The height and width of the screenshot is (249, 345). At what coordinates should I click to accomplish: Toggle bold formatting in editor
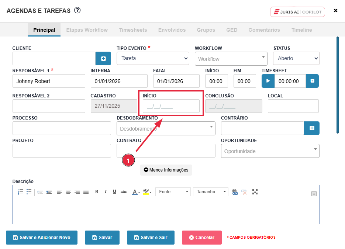click(x=97, y=192)
